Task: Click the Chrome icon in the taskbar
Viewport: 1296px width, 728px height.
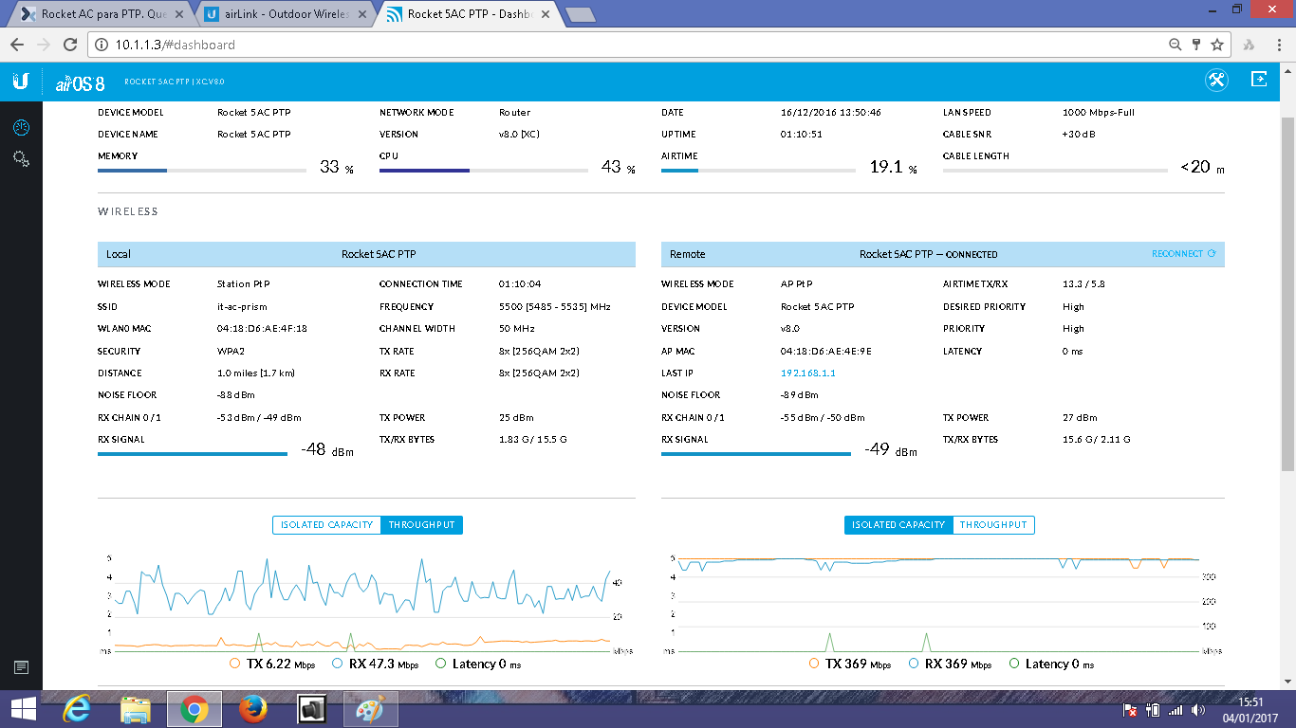Action: click(x=194, y=709)
